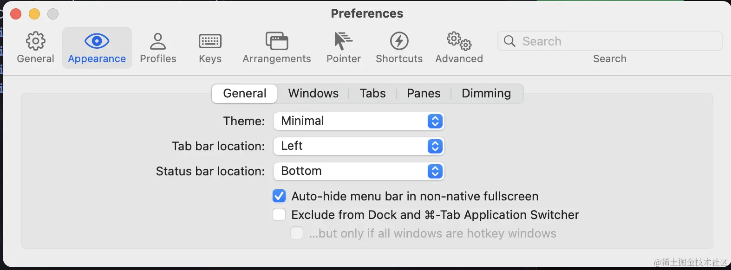Open the Profiles person icon
The width and height of the screenshot is (731, 270).
(x=158, y=41)
